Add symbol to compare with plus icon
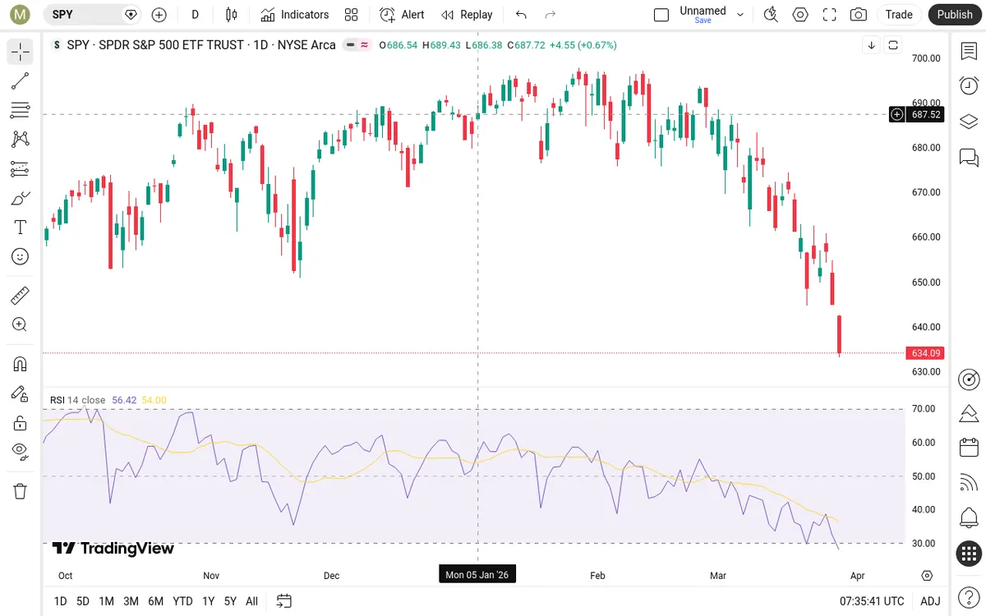The height and width of the screenshot is (616, 986). (159, 15)
